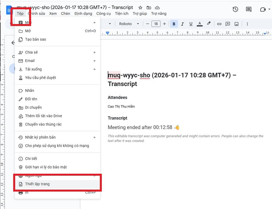Open the Trợ giúp menu
This screenshot has height=209, width=272.
(x=140, y=14)
